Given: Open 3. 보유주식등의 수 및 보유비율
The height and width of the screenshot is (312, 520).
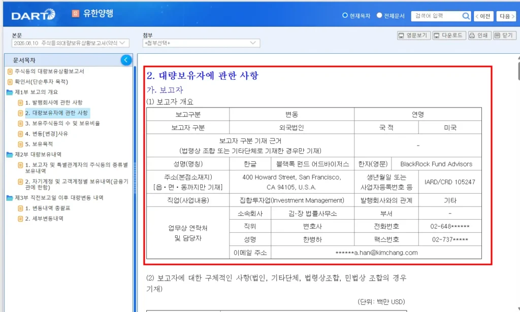Looking at the screenshot, I should pos(62,123).
